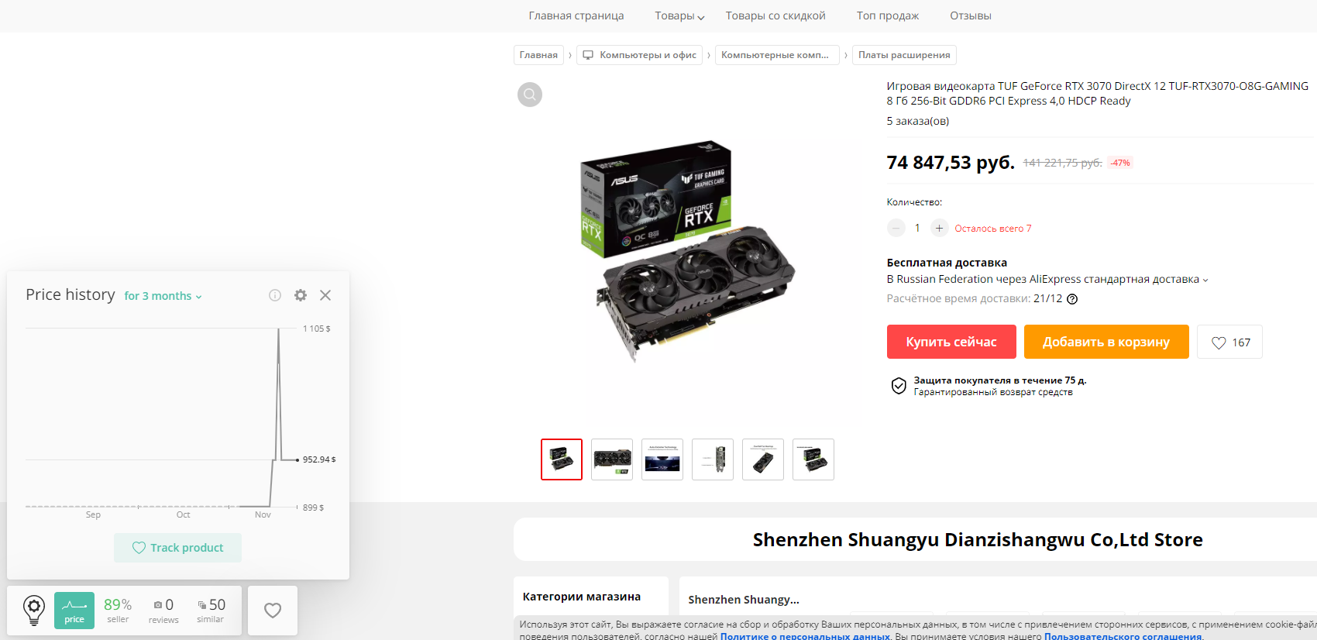Click Track product button
This screenshot has height=640, width=1317.
tap(177, 548)
